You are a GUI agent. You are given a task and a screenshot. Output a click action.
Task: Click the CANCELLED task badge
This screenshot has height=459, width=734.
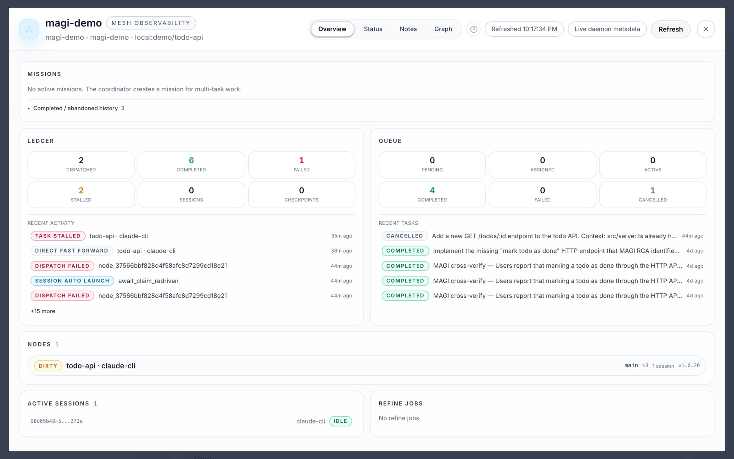point(405,236)
